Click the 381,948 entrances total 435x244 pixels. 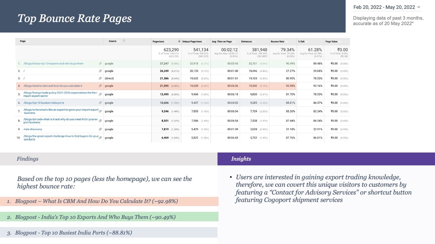(x=260, y=50)
